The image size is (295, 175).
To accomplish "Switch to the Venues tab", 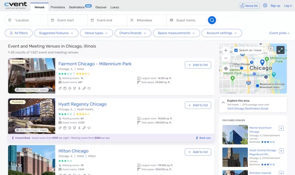I will click(39, 7).
